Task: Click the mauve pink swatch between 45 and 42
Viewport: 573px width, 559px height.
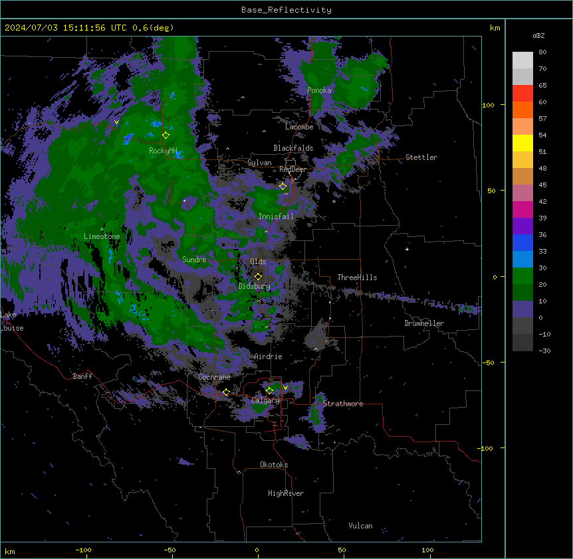Action: coord(522,193)
